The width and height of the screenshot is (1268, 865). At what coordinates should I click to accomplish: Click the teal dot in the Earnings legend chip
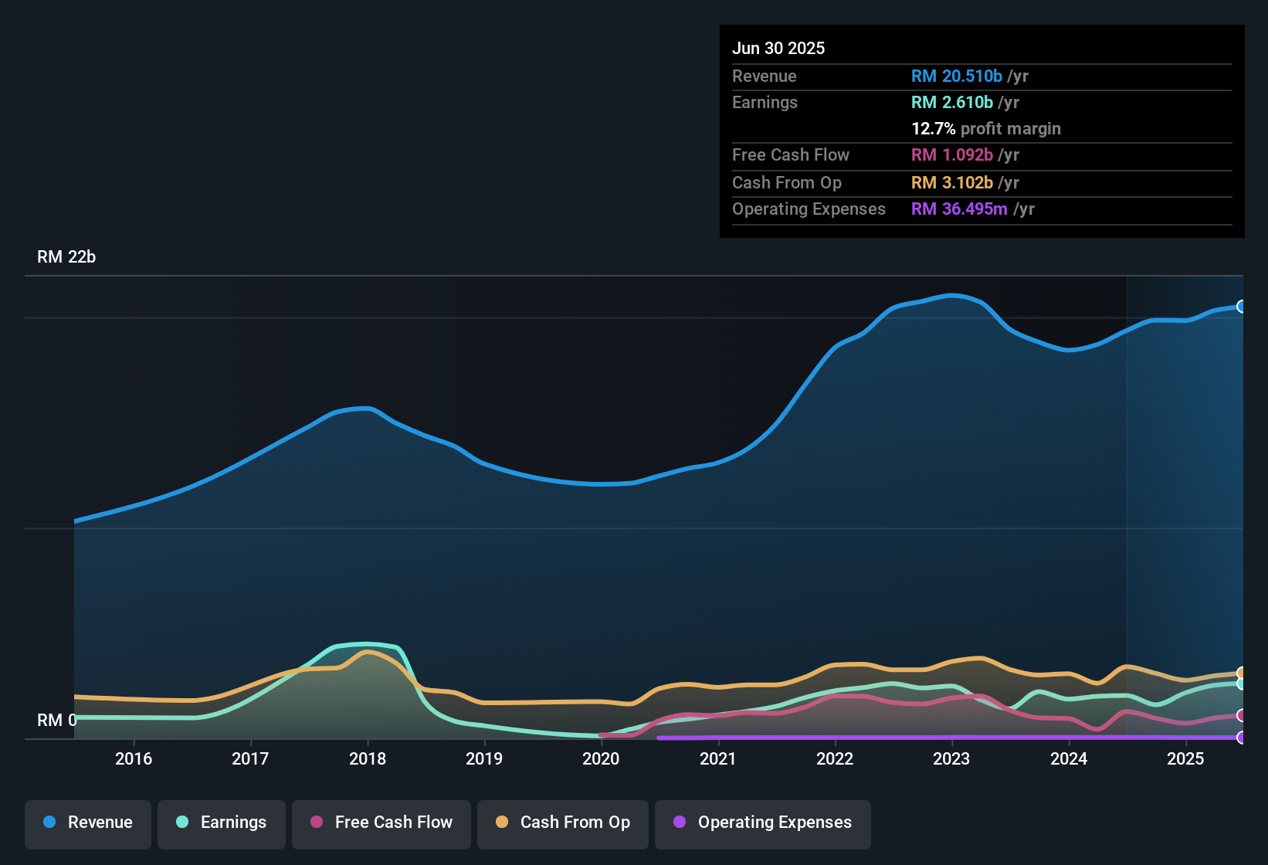click(182, 823)
